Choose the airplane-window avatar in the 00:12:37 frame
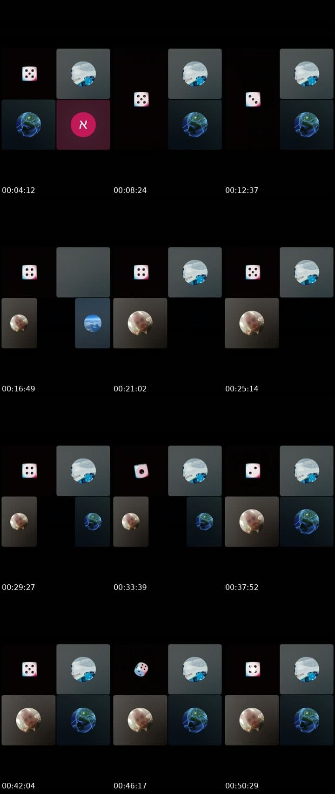Viewport: 335px width, 794px height. (307, 74)
